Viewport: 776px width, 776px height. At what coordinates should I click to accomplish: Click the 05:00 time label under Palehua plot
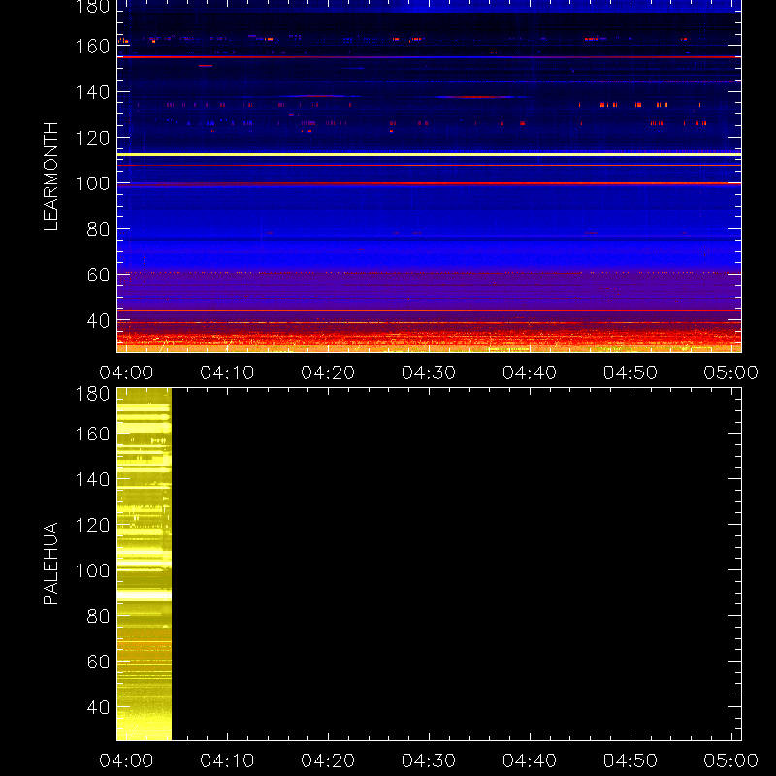731,760
